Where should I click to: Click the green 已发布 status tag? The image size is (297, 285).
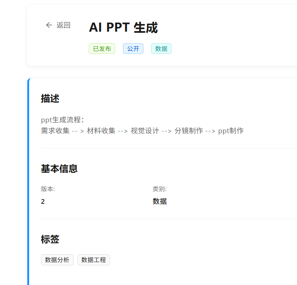coord(102,49)
